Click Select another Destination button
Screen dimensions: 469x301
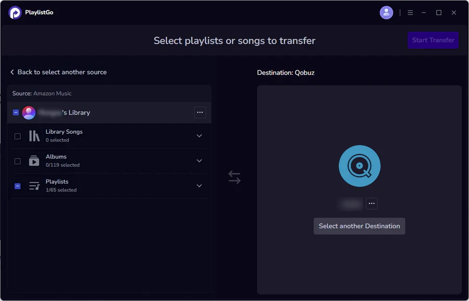(359, 226)
